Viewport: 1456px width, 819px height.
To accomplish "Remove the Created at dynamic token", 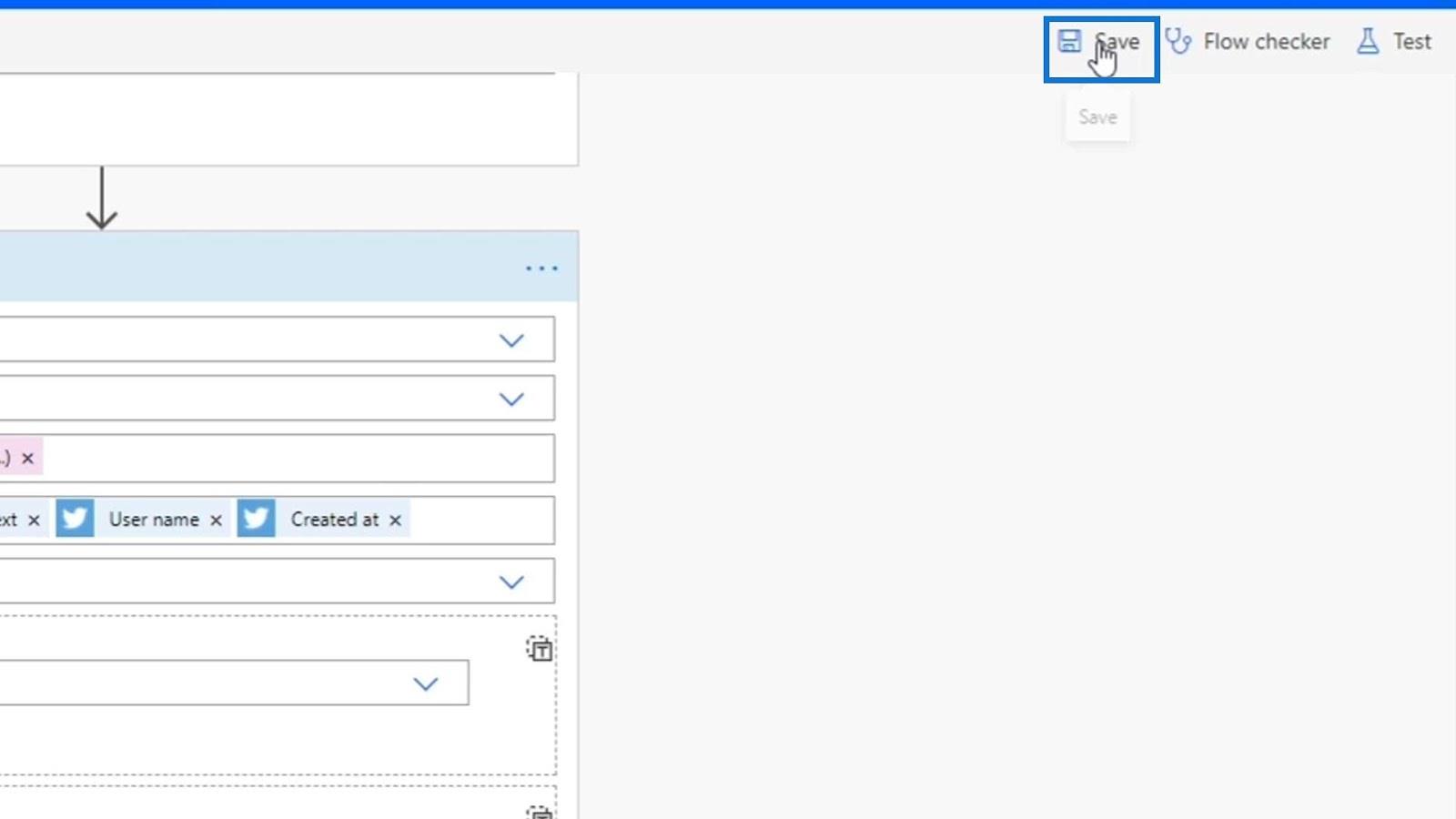I will (x=395, y=521).
